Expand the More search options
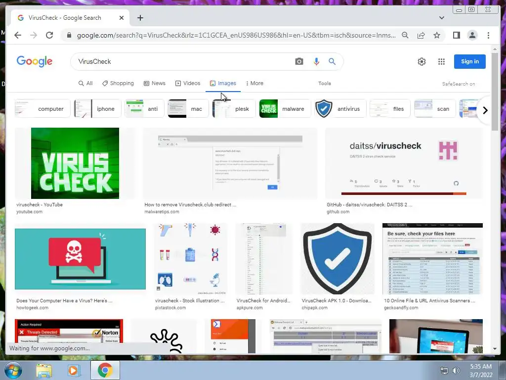506x380 pixels. click(x=254, y=83)
